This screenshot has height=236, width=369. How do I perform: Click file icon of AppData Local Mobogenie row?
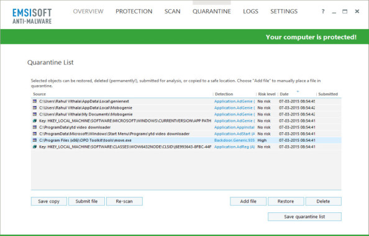(x=35, y=108)
